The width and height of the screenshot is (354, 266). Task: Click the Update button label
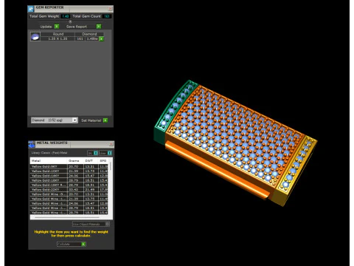(x=46, y=27)
